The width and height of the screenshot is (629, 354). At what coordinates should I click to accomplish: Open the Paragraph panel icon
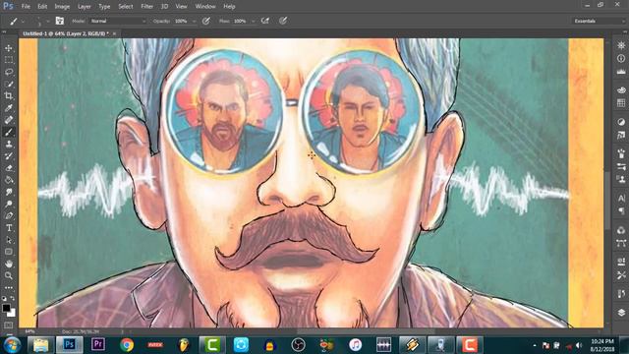tap(621, 210)
